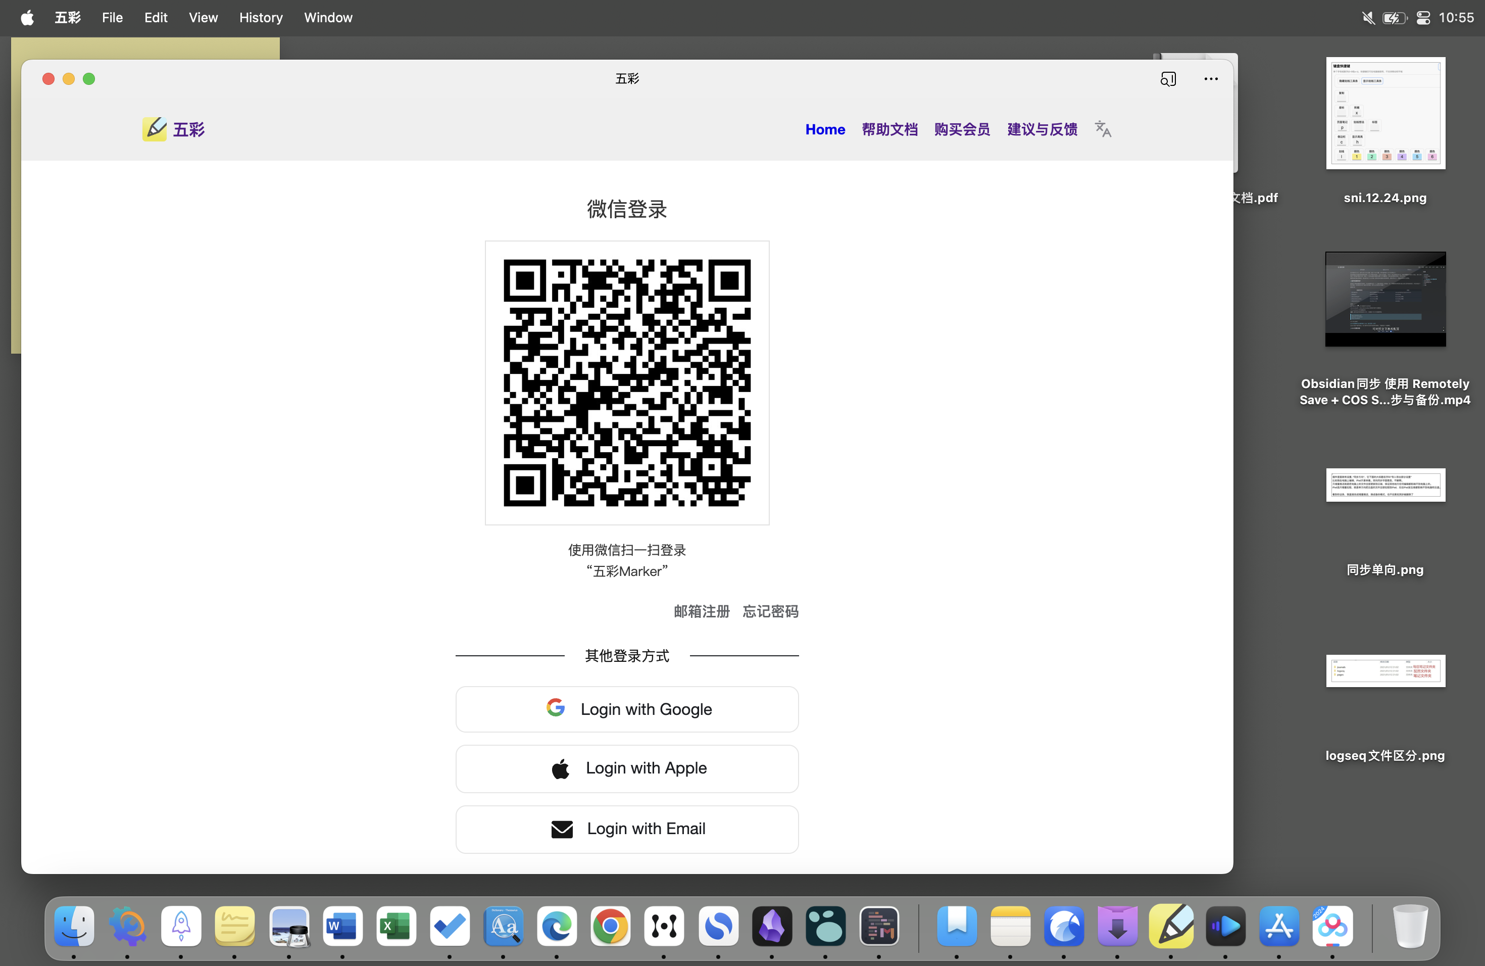1485x966 pixels.
Task: Click the sidebar panel icon in title bar
Action: coord(1168,79)
